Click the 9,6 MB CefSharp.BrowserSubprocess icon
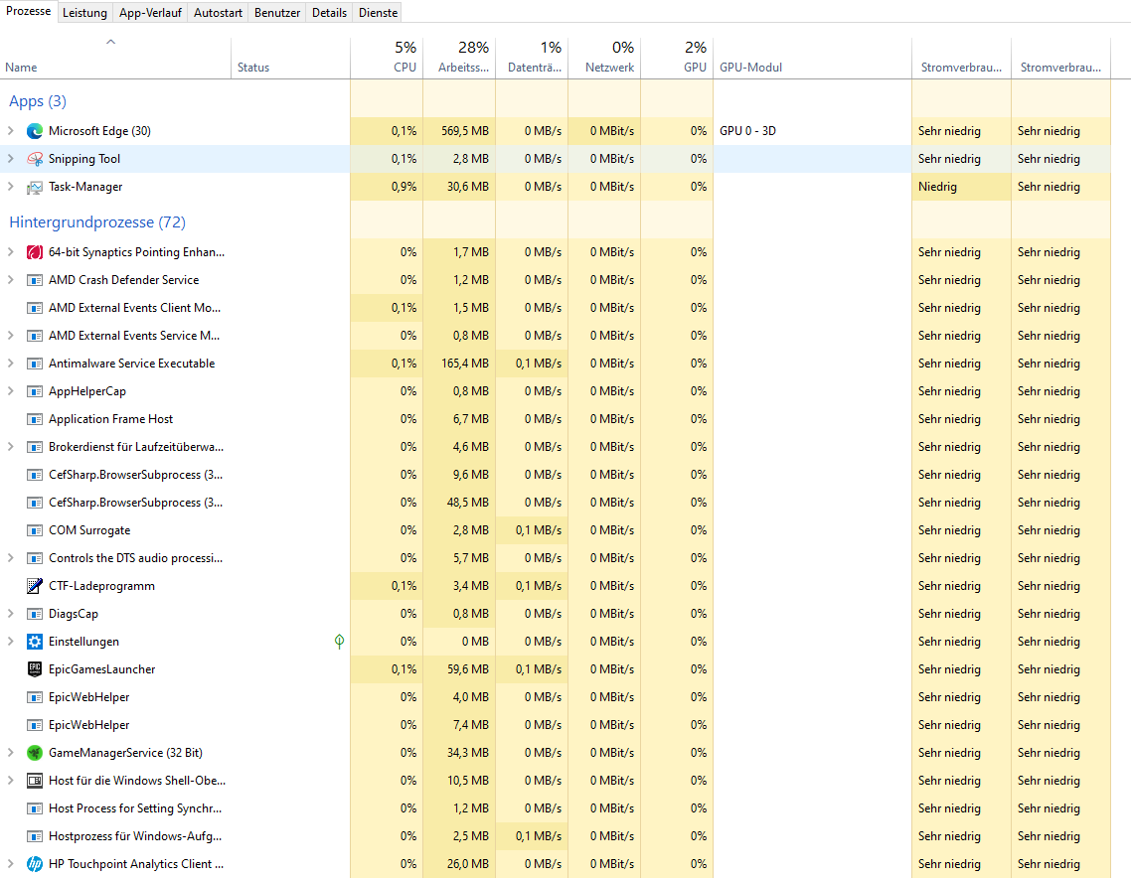This screenshot has height=878, width=1131. (35, 475)
